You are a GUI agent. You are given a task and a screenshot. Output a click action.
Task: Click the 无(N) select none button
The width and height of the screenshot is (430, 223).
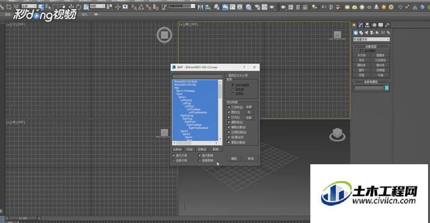(x=189, y=149)
